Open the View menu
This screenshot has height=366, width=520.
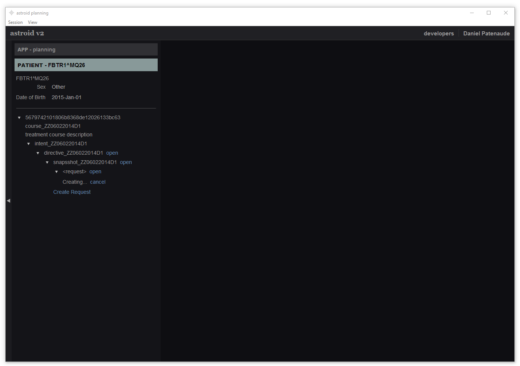32,22
